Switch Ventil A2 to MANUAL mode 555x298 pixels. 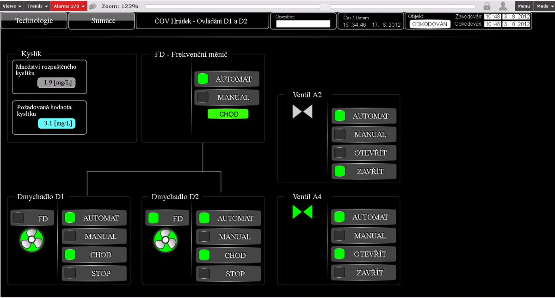[364, 134]
